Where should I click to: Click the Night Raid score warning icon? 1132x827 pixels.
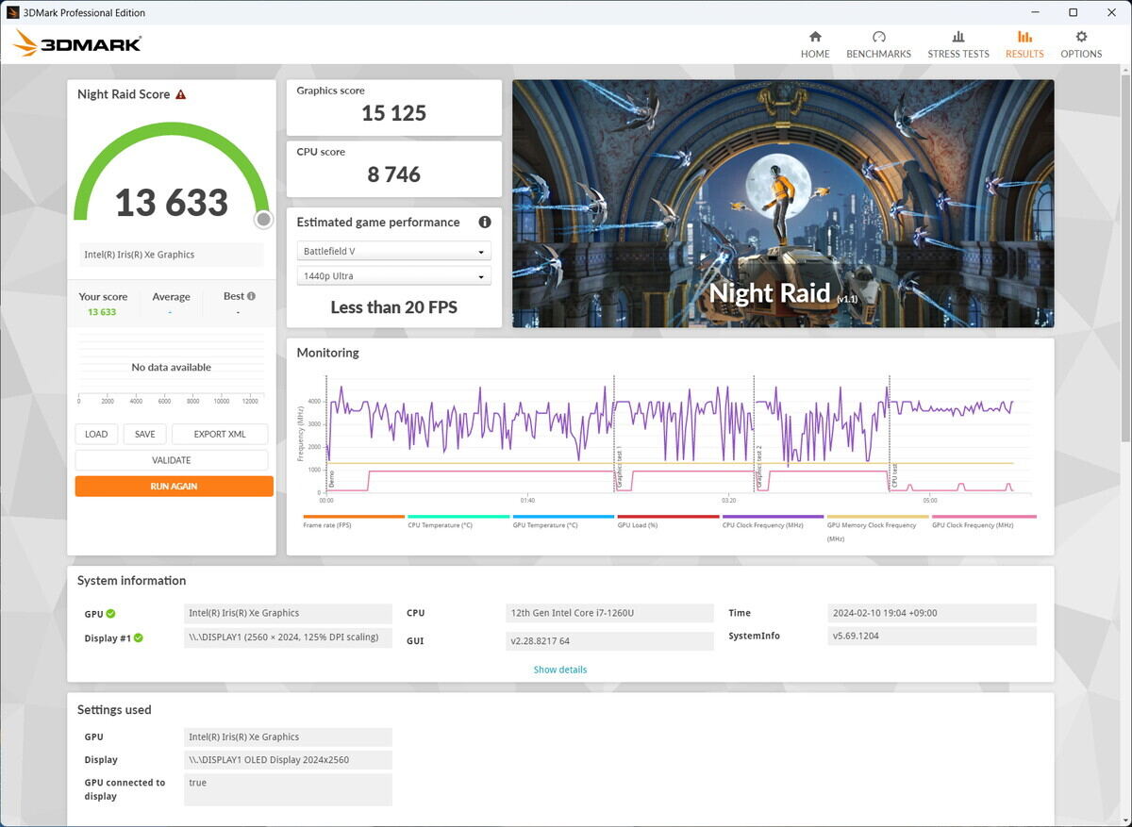click(x=180, y=94)
